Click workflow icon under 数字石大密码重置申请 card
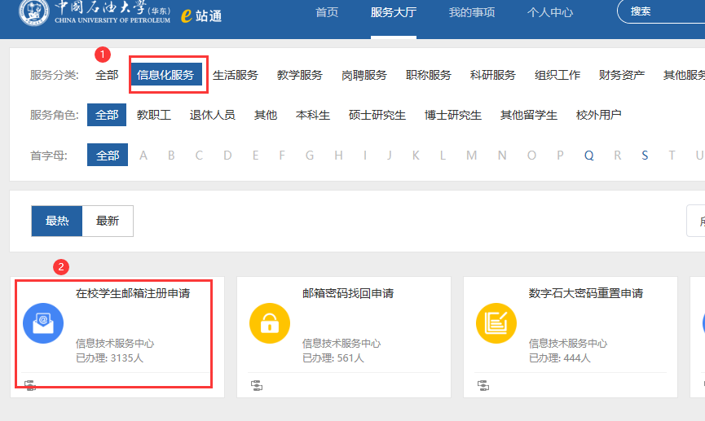The height and width of the screenshot is (421, 705). point(482,385)
